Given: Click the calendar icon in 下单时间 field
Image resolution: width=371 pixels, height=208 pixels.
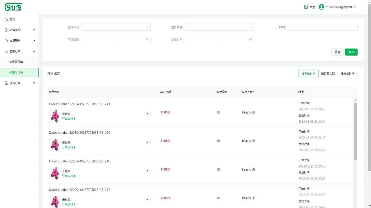Looking at the screenshot, I should [x=147, y=40].
